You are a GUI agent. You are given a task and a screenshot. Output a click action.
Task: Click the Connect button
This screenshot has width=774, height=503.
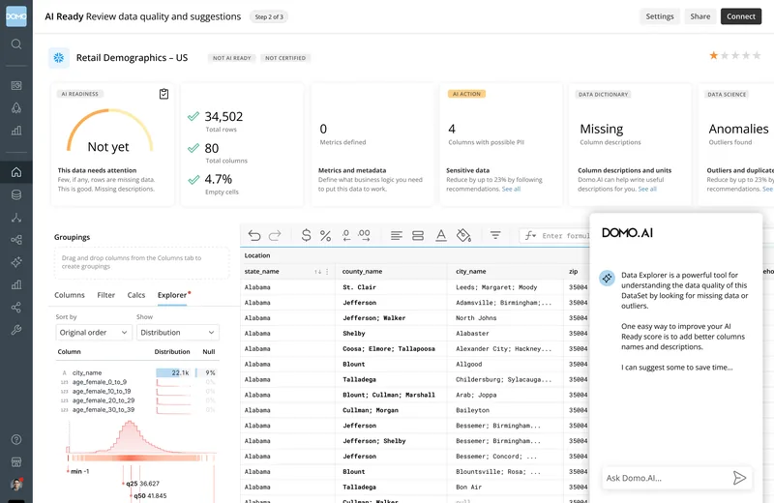[x=740, y=16]
